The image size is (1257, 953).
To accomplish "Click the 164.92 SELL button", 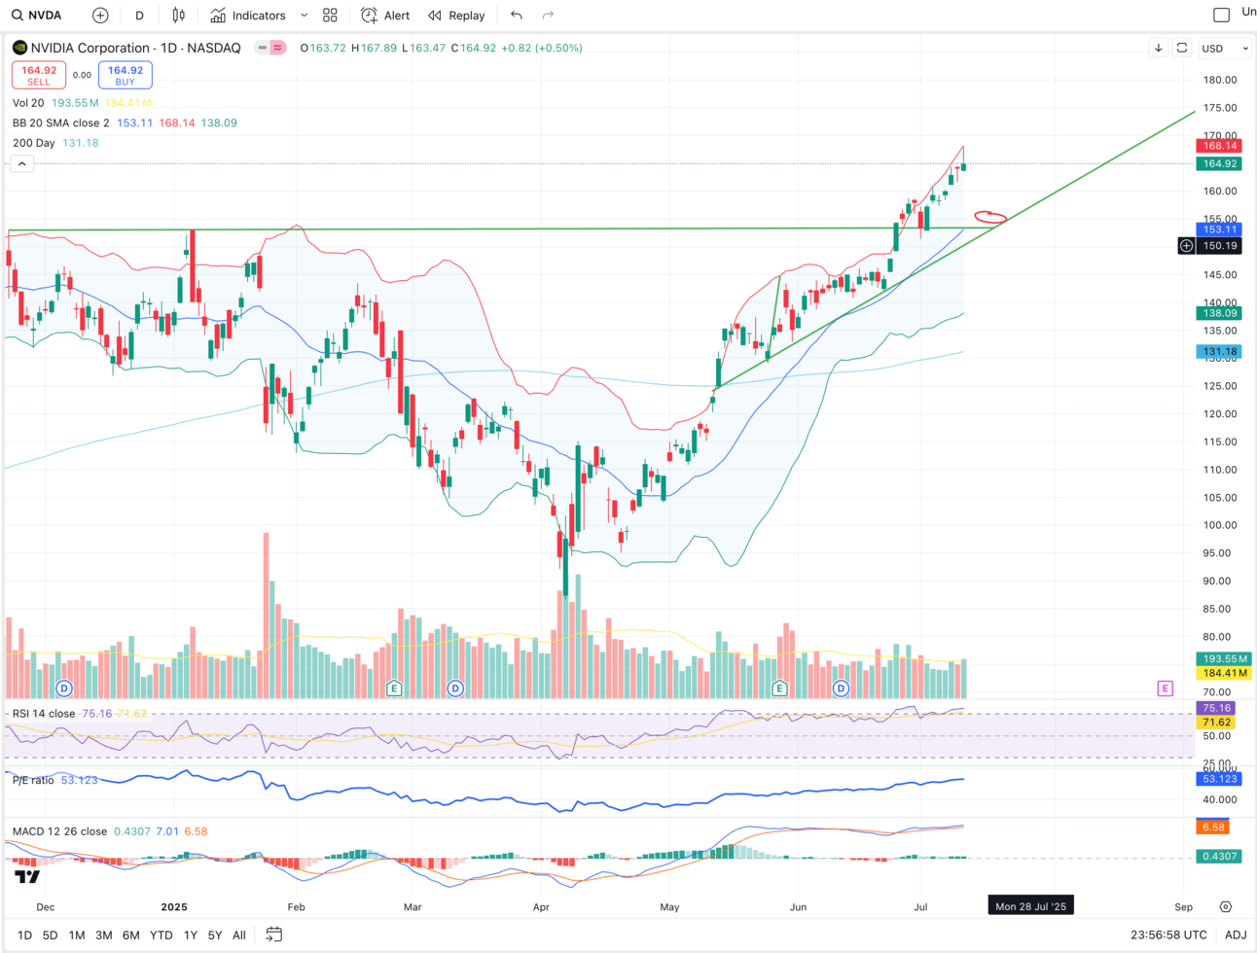I will (x=39, y=75).
